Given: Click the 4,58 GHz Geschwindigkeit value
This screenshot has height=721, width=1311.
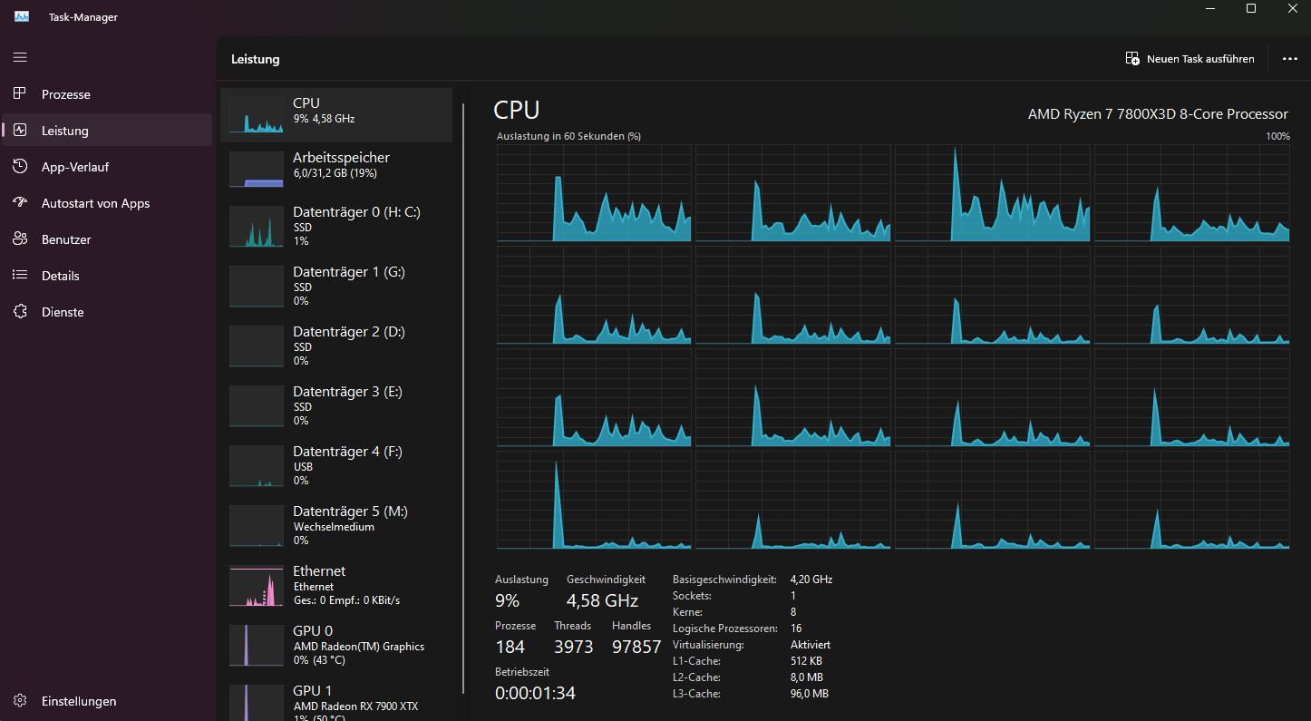Looking at the screenshot, I should (x=602, y=600).
